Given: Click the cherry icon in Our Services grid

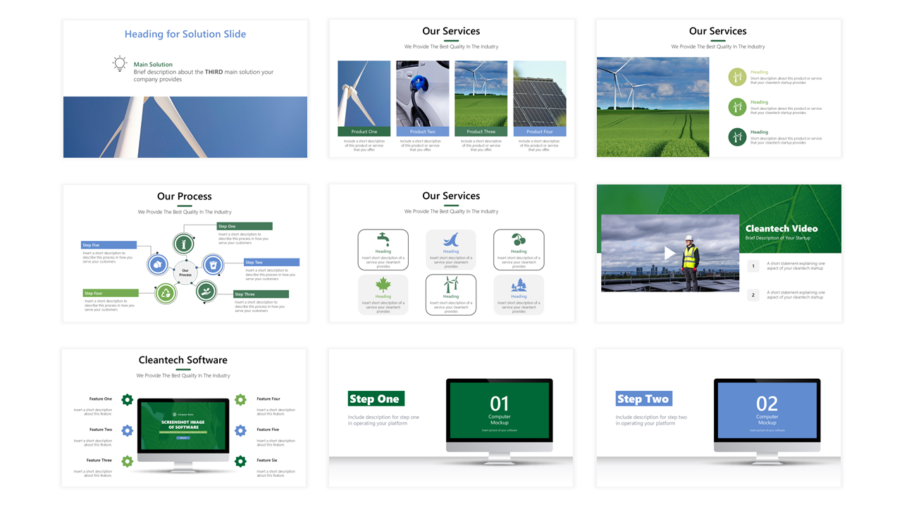Looking at the screenshot, I should [x=519, y=239].
